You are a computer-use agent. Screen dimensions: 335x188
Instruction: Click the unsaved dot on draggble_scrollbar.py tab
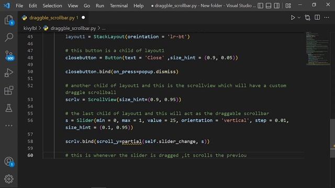click(x=83, y=17)
